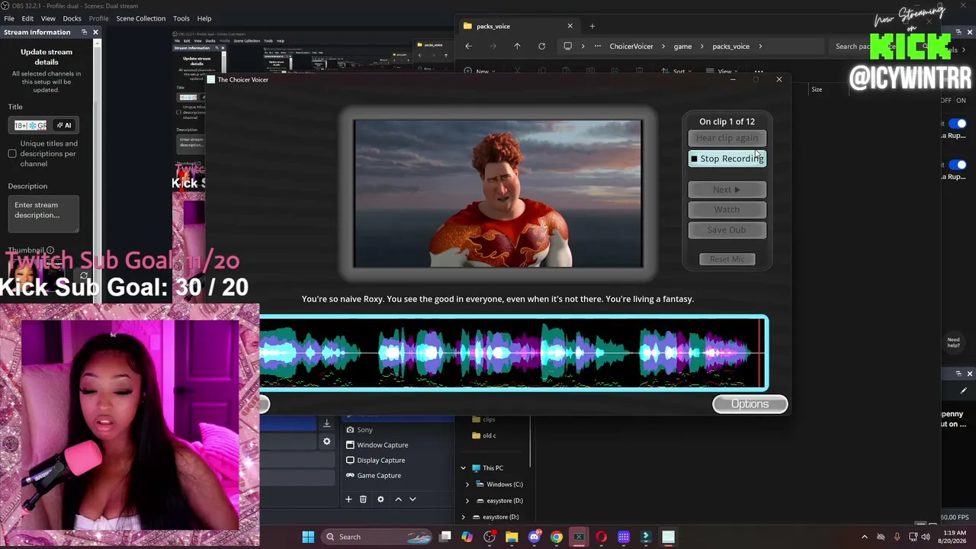Screen dimensions: 976x549
Task: Click the Sony source camera icon
Action: coord(350,429)
